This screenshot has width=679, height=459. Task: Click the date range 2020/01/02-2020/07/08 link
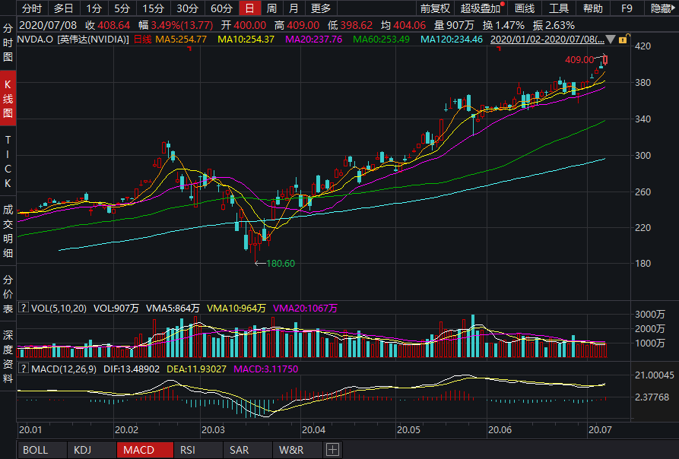[x=546, y=39]
